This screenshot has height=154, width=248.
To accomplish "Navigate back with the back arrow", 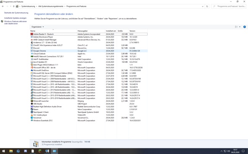I will click(x=3, y=6).
